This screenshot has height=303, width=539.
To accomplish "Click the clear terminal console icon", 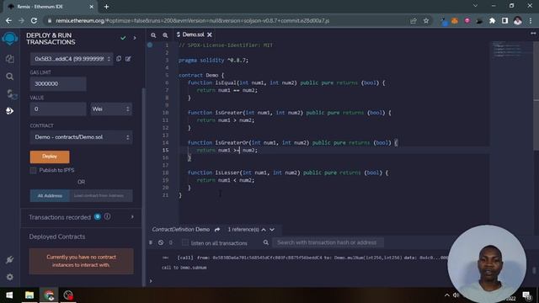I will pyautogui.click(x=161, y=242).
